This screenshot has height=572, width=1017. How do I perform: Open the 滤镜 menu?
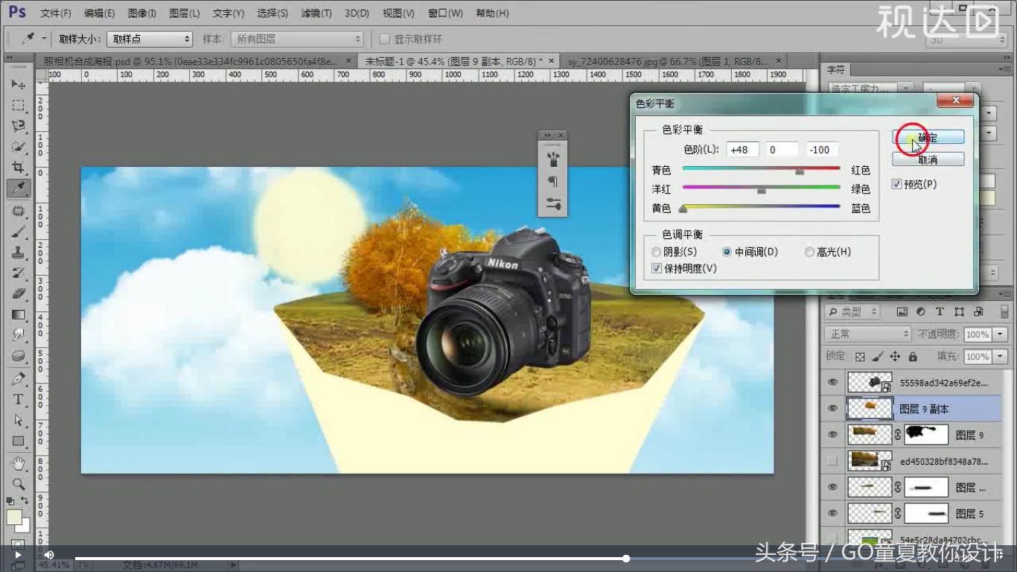(x=316, y=13)
